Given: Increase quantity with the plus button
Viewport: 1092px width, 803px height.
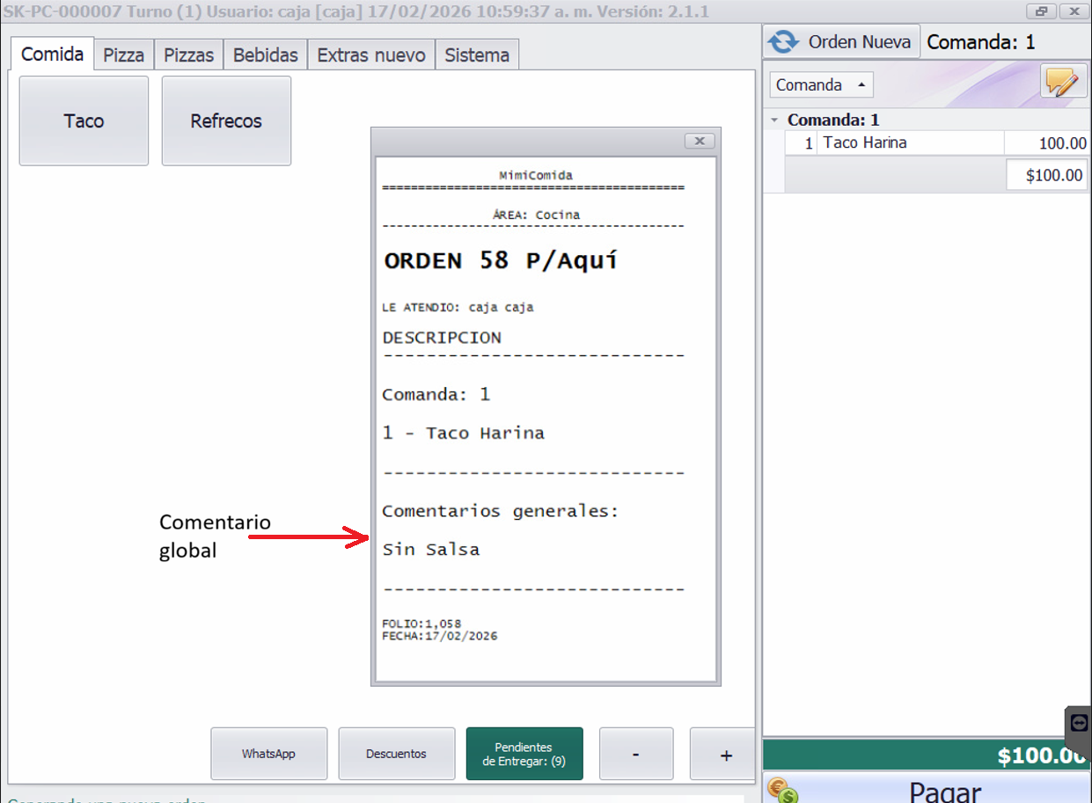Looking at the screenshot, I should click(725, 754).
